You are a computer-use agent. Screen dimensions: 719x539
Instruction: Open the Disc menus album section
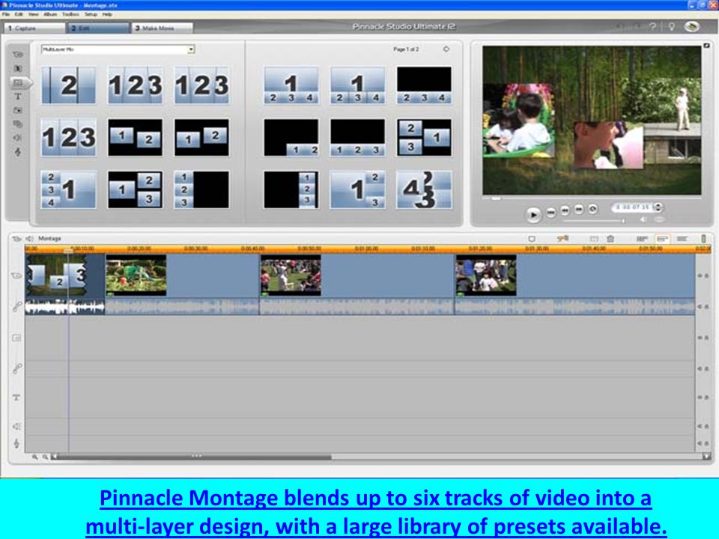[x=18, y=124]
